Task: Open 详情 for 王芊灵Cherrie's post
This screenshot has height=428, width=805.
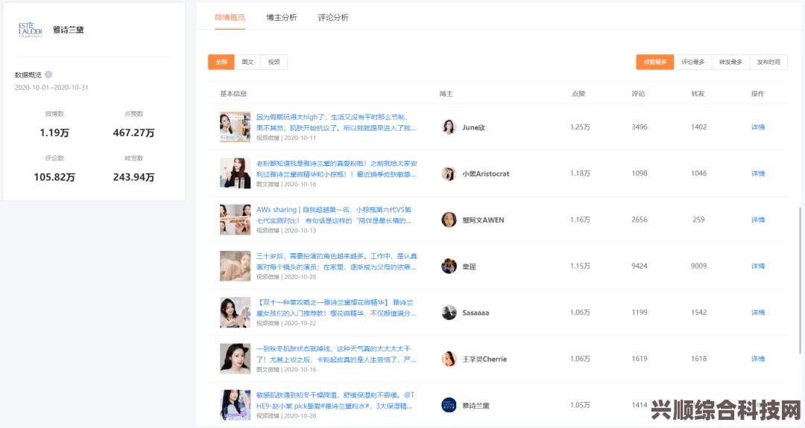Action: tap(758, 359)
